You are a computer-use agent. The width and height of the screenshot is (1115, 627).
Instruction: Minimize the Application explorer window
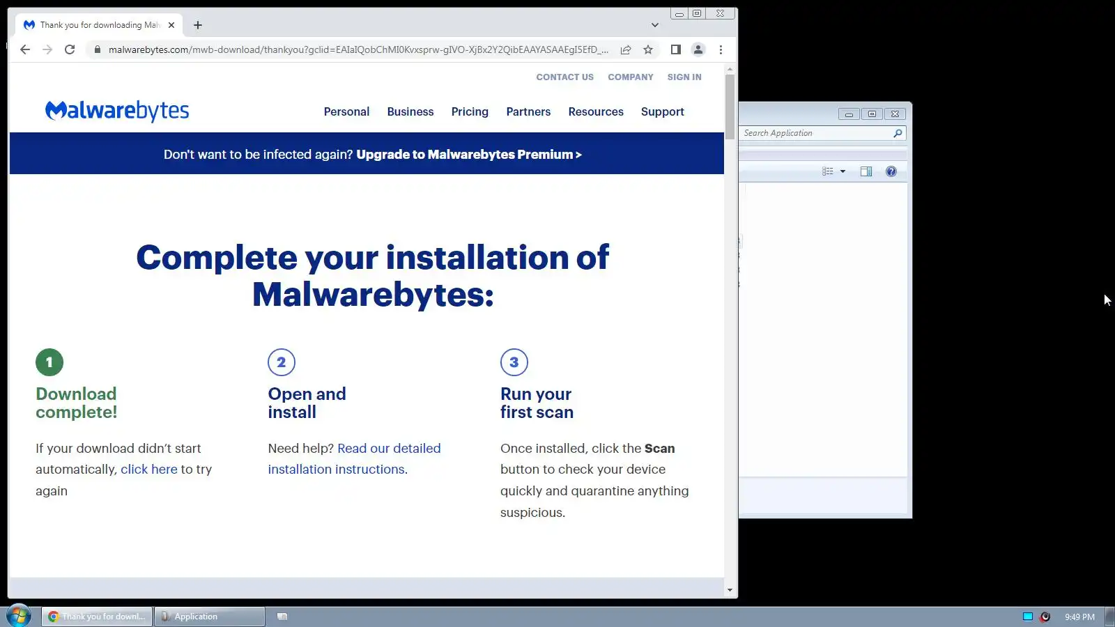849,114
